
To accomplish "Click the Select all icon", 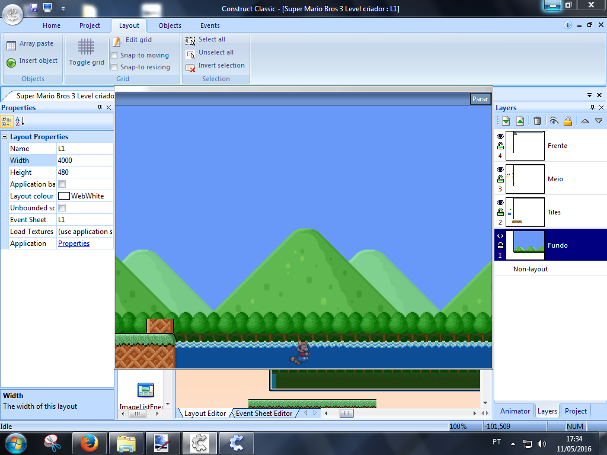I will pos(190,41).
